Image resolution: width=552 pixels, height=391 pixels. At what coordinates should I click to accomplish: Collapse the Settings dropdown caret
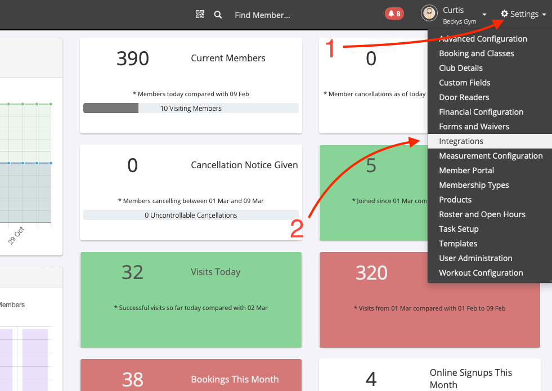[x=544, y=15]
